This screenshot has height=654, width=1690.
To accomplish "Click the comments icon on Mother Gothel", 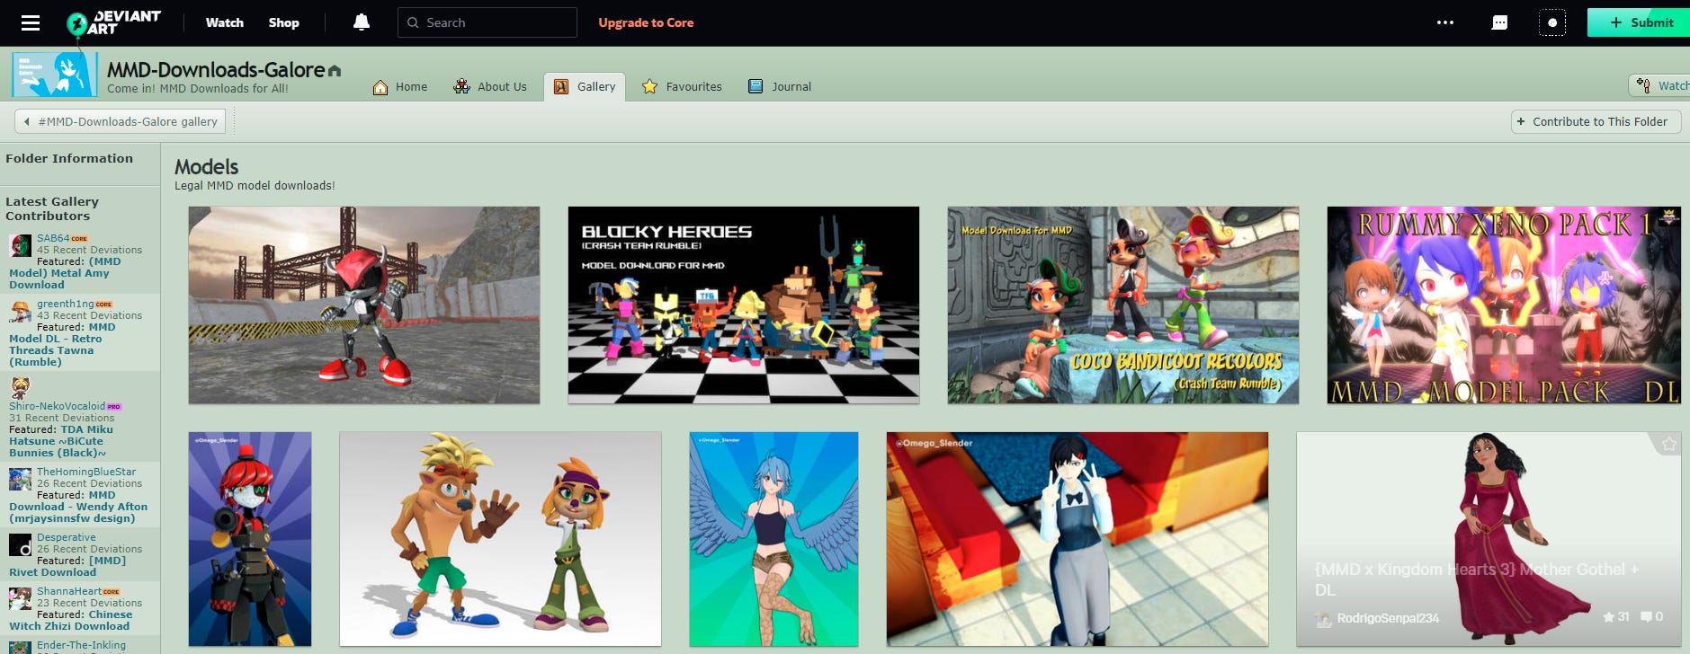I will pyautogui.click(x=1646, y=616).
